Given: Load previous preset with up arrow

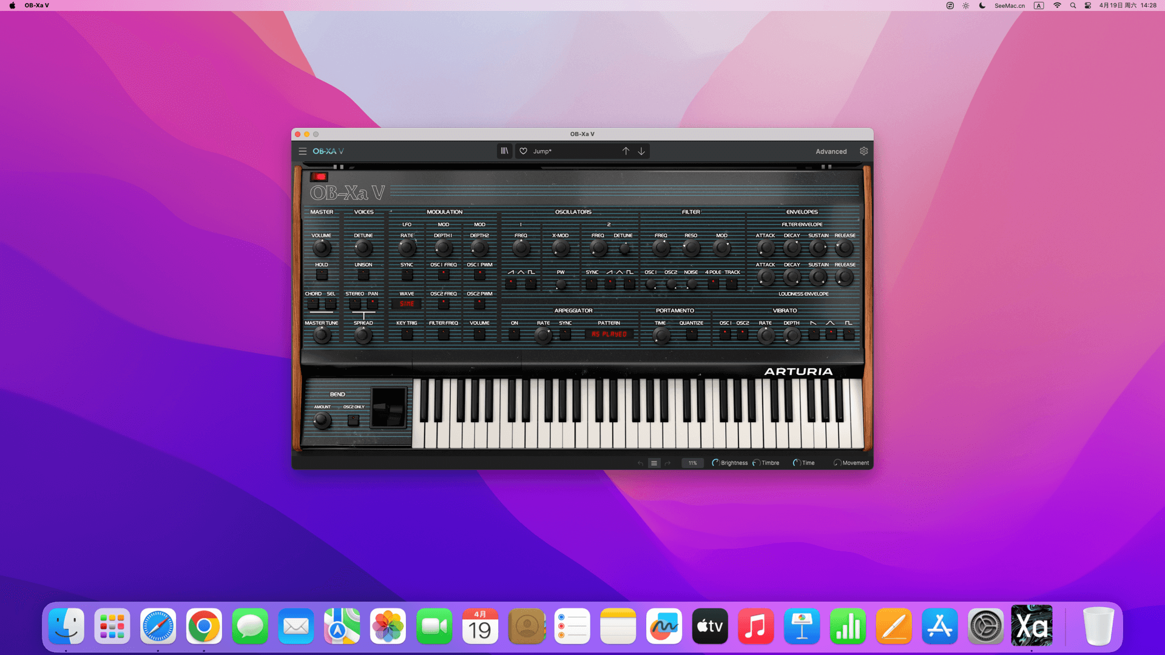Looking at the screenshot, I should click(x=626, y=151).
